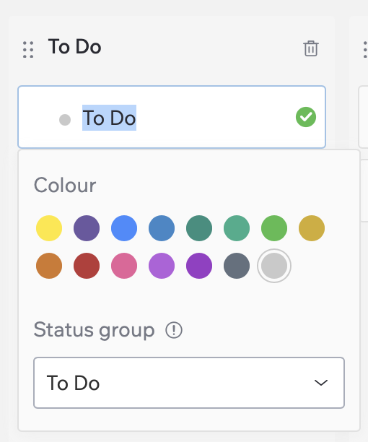Choose the dark purple colour swatch
This screenshot has width=368, height=442.
point(87,228)
